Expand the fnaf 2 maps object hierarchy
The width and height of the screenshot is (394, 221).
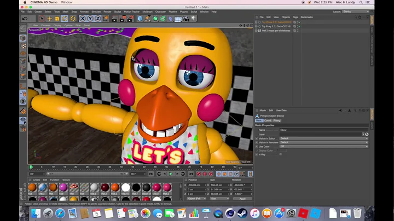pos(256,31)
